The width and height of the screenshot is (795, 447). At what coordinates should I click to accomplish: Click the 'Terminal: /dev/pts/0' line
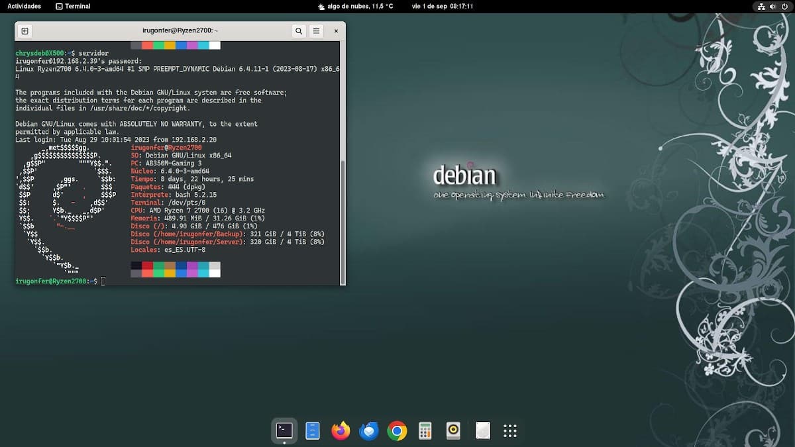[168, 203]
